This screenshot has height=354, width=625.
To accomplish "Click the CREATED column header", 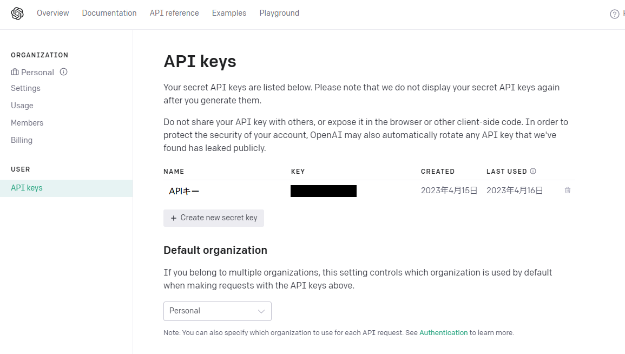I will click(x=438, y=172).
